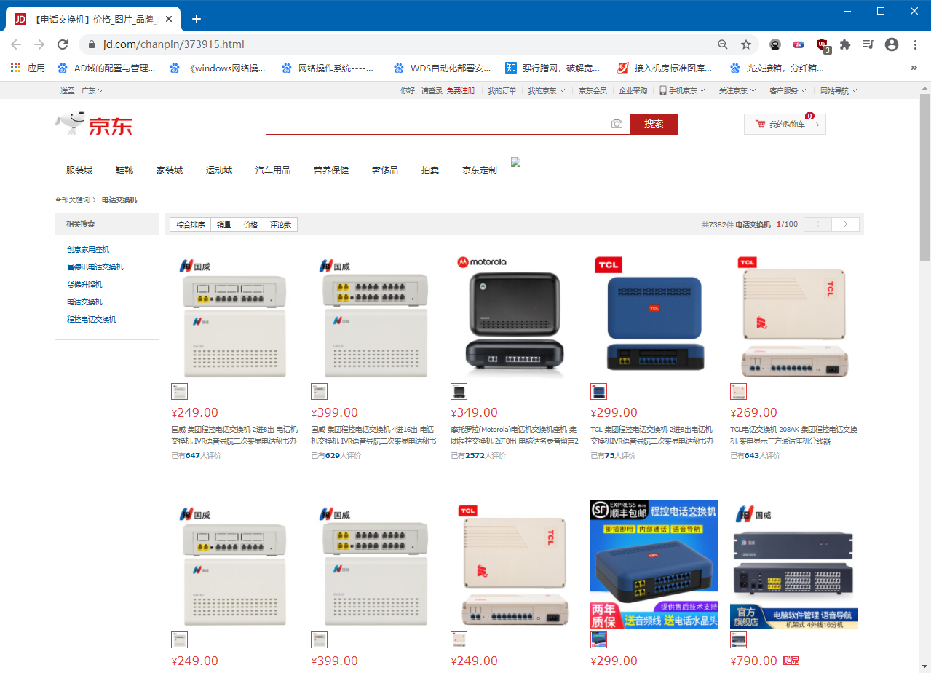Click the 全部关键词 breadcrumb link
This screenshot has width=931, height=673.
point(72,200)
